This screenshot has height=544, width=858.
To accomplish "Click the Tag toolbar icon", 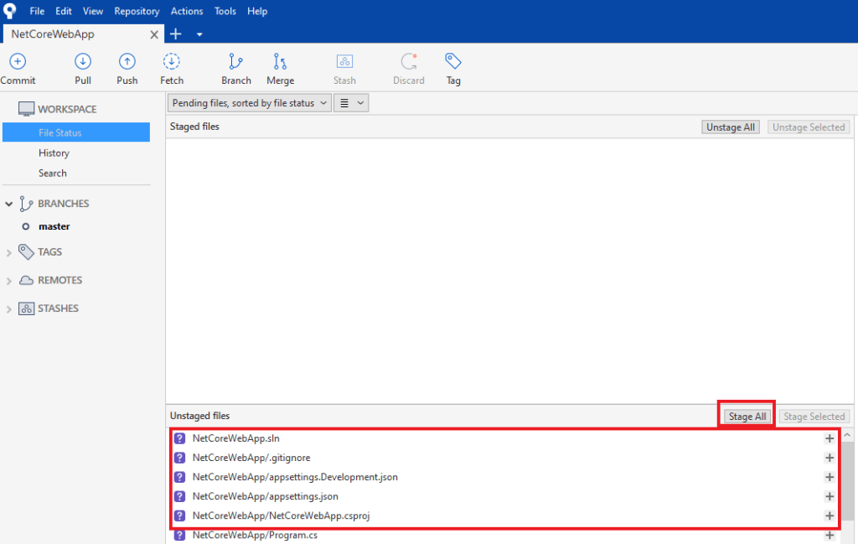I will [453, 61].
